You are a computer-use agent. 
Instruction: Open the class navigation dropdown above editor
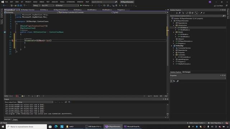coord(86,13)
